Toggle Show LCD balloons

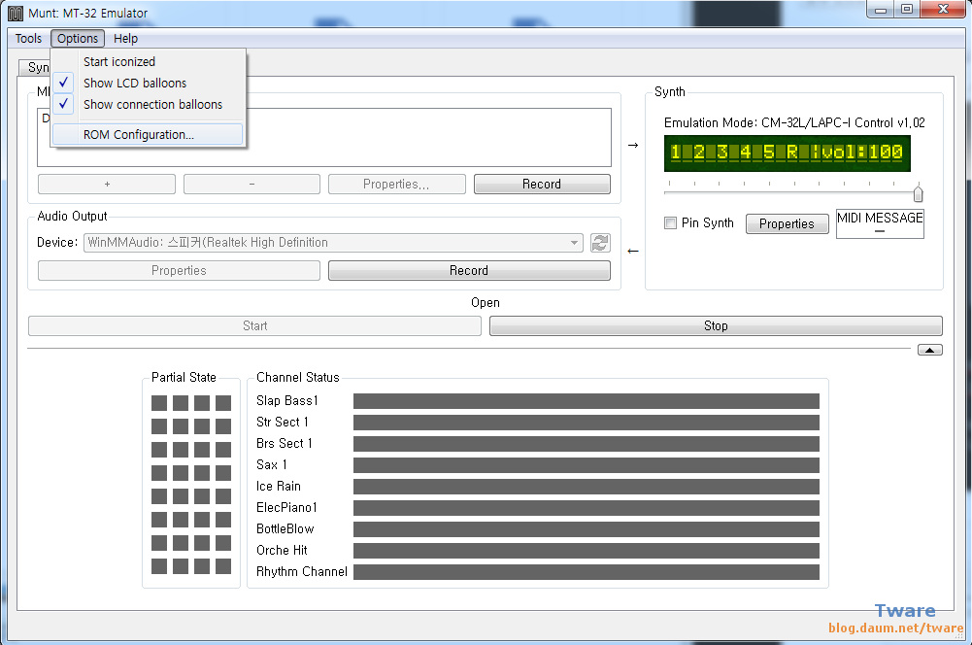click(148, 84)
